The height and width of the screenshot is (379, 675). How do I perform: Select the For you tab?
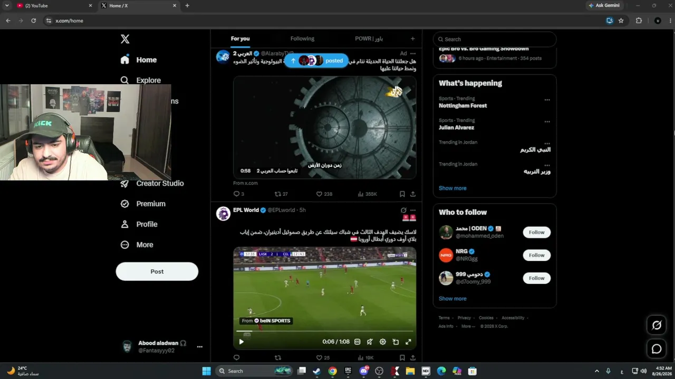click(240, 38)
